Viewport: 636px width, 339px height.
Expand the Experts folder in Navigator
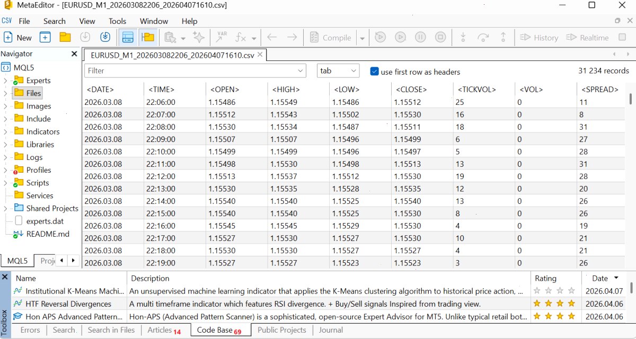(x=5, y=81)
